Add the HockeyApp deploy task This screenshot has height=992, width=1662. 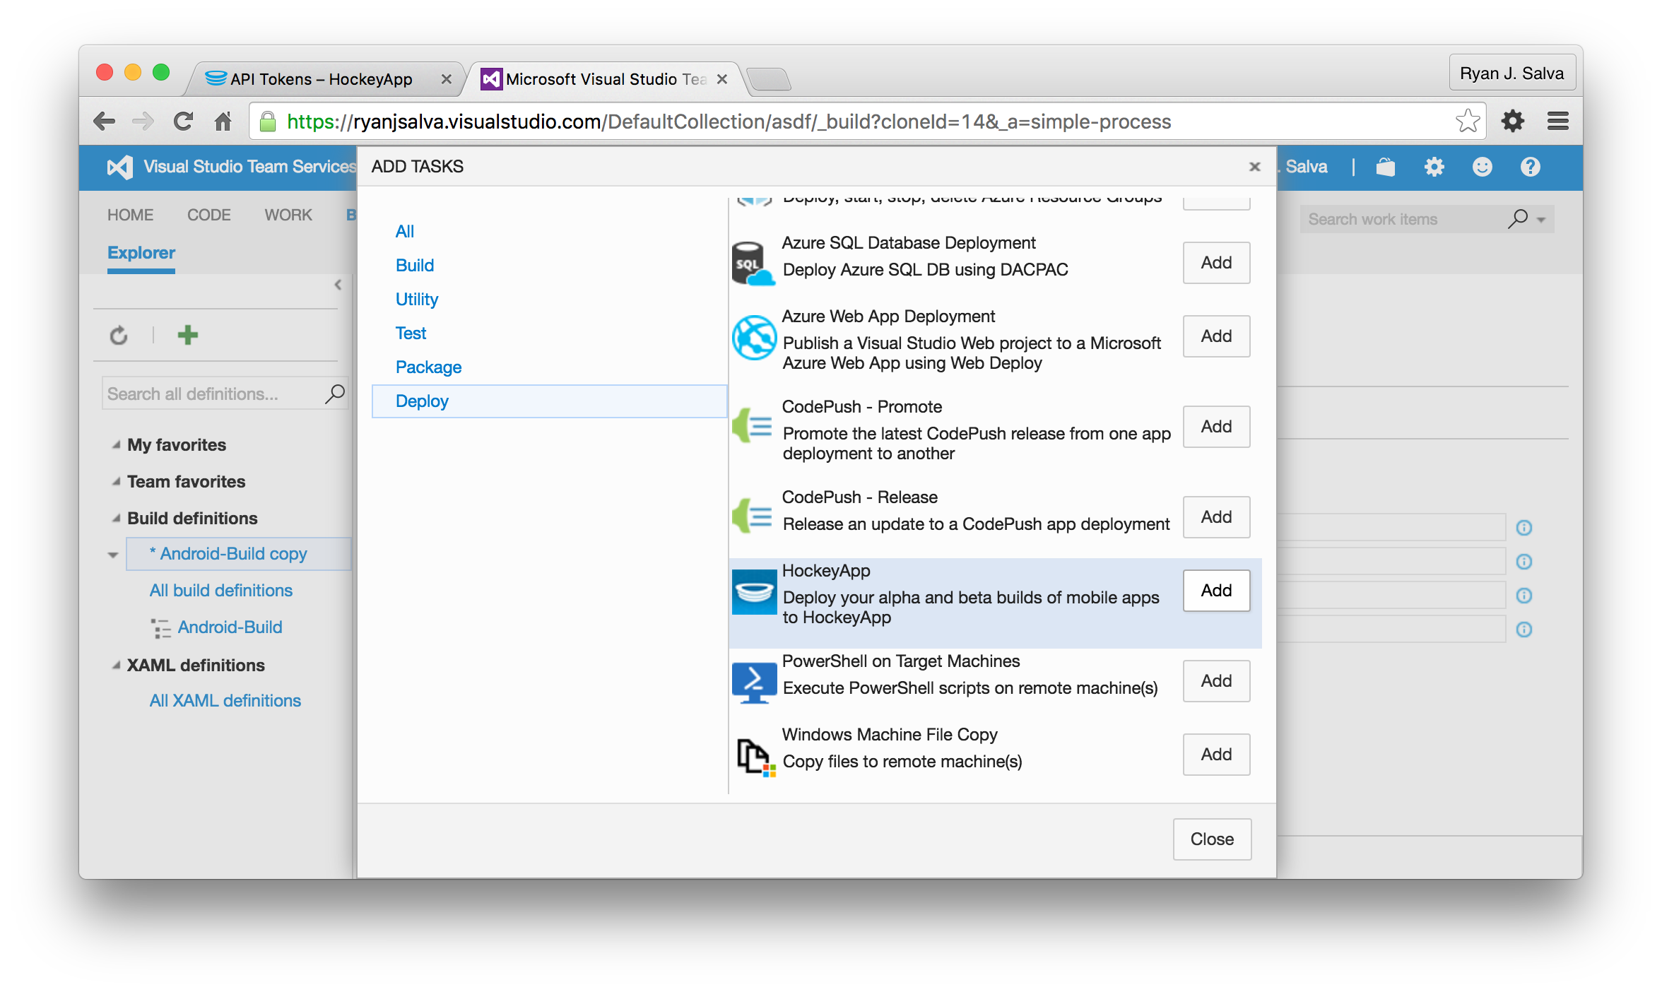pyautogui.click(x=1215, y=590)
